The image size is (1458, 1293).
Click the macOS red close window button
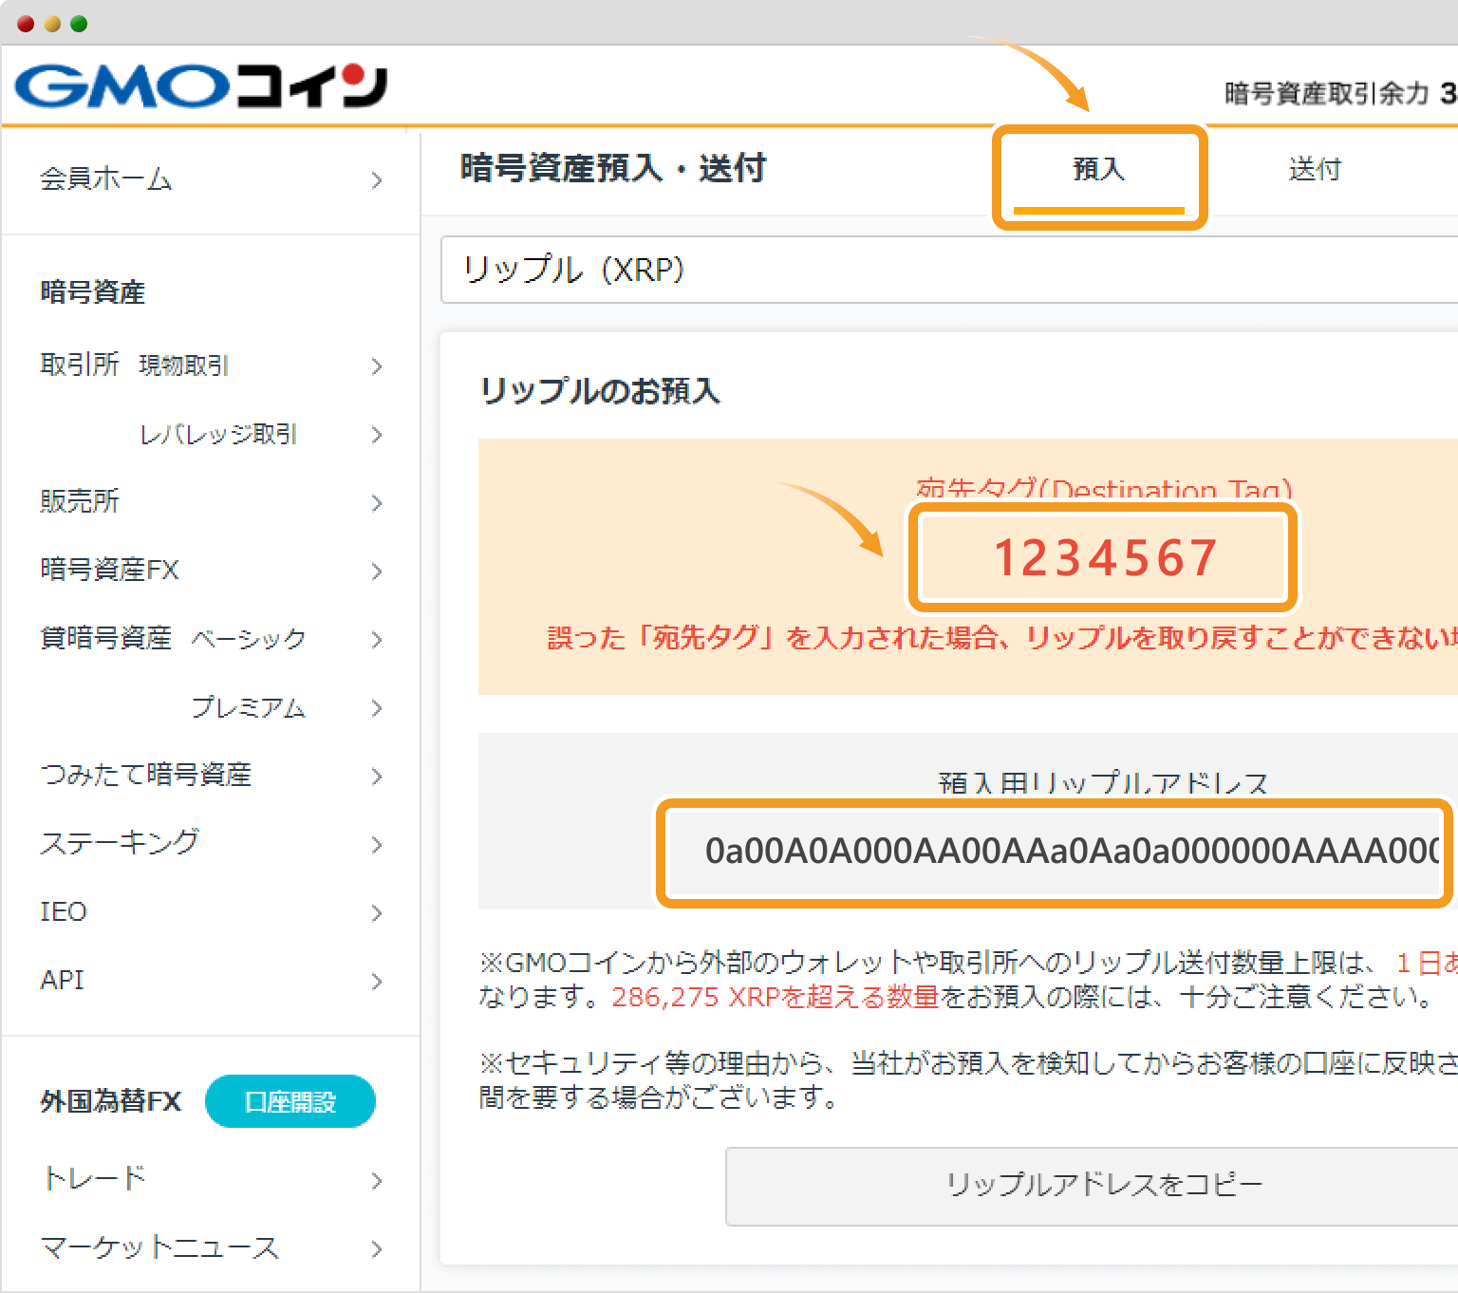pyautogui.click(x=26, y=24)
